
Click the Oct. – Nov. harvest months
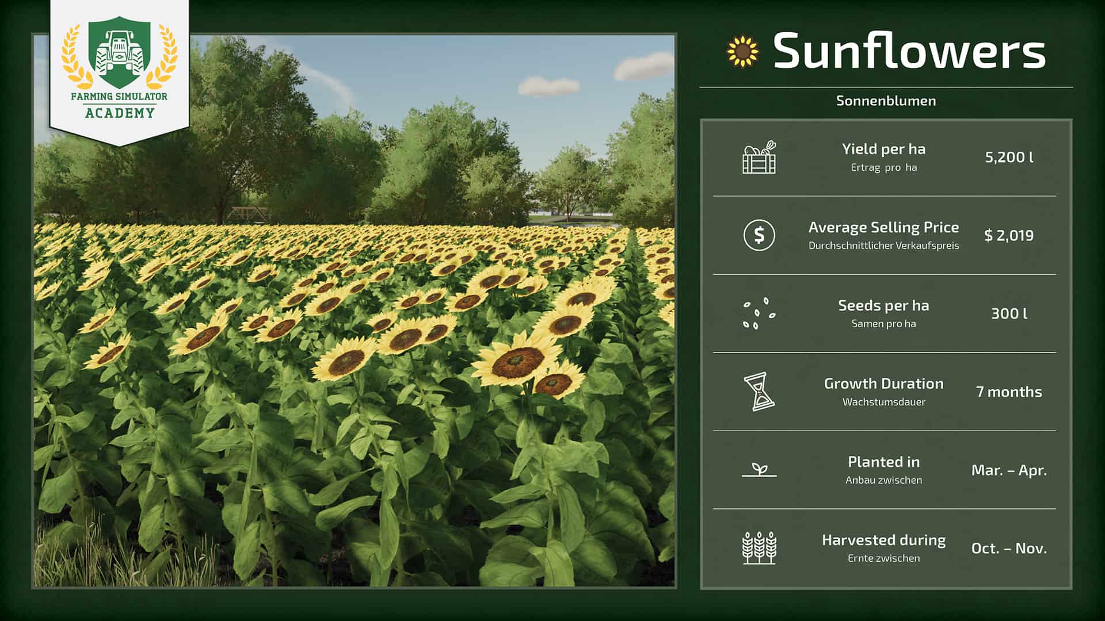click(1009, 548)
